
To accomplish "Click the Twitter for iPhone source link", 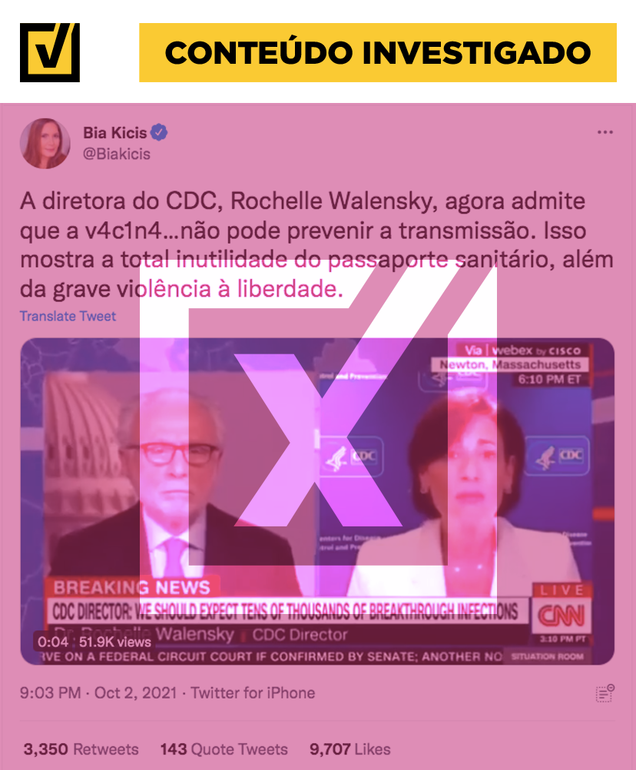I will click(253, 693).
